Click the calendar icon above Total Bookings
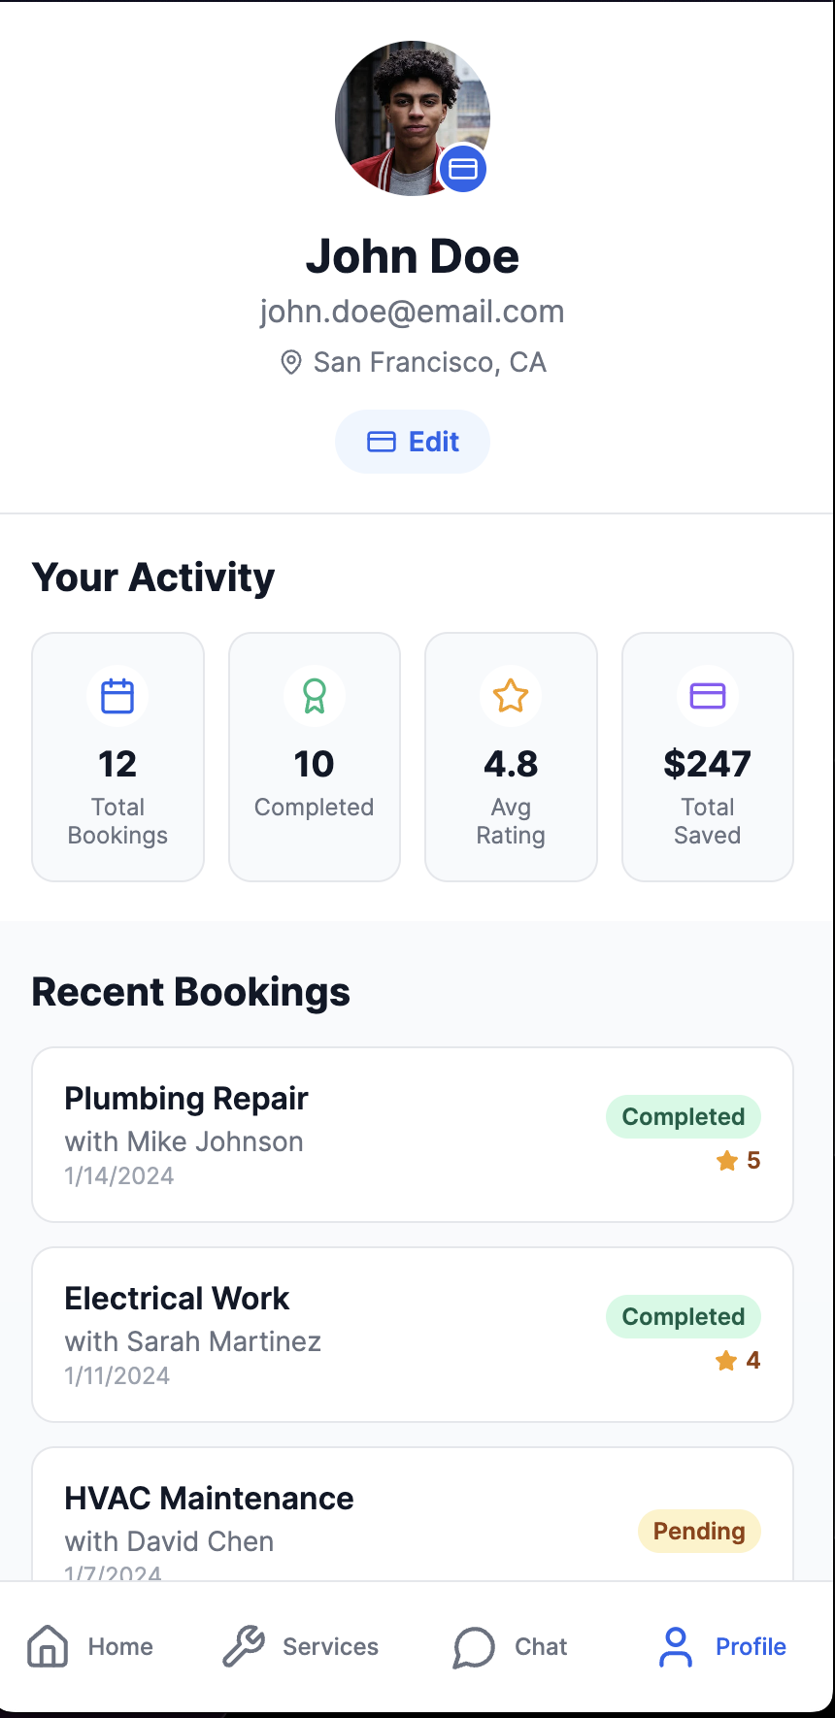 [x=117, y=696]
